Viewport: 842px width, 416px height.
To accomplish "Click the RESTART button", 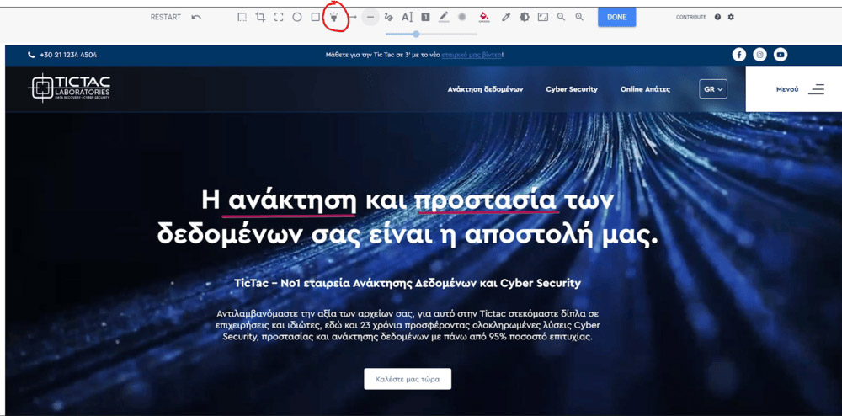I will point(165,17).
